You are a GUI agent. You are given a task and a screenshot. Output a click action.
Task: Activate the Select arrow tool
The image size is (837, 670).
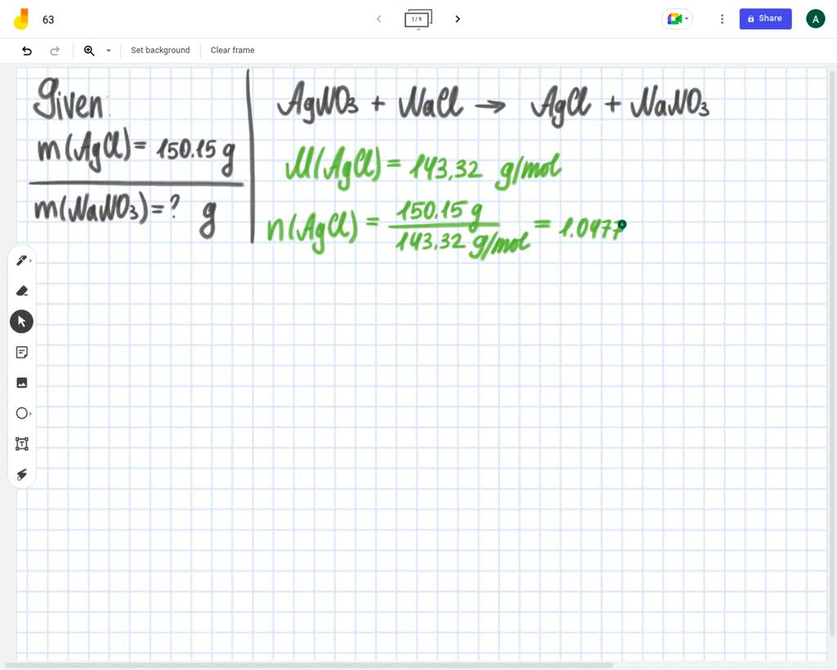(21, 321)
